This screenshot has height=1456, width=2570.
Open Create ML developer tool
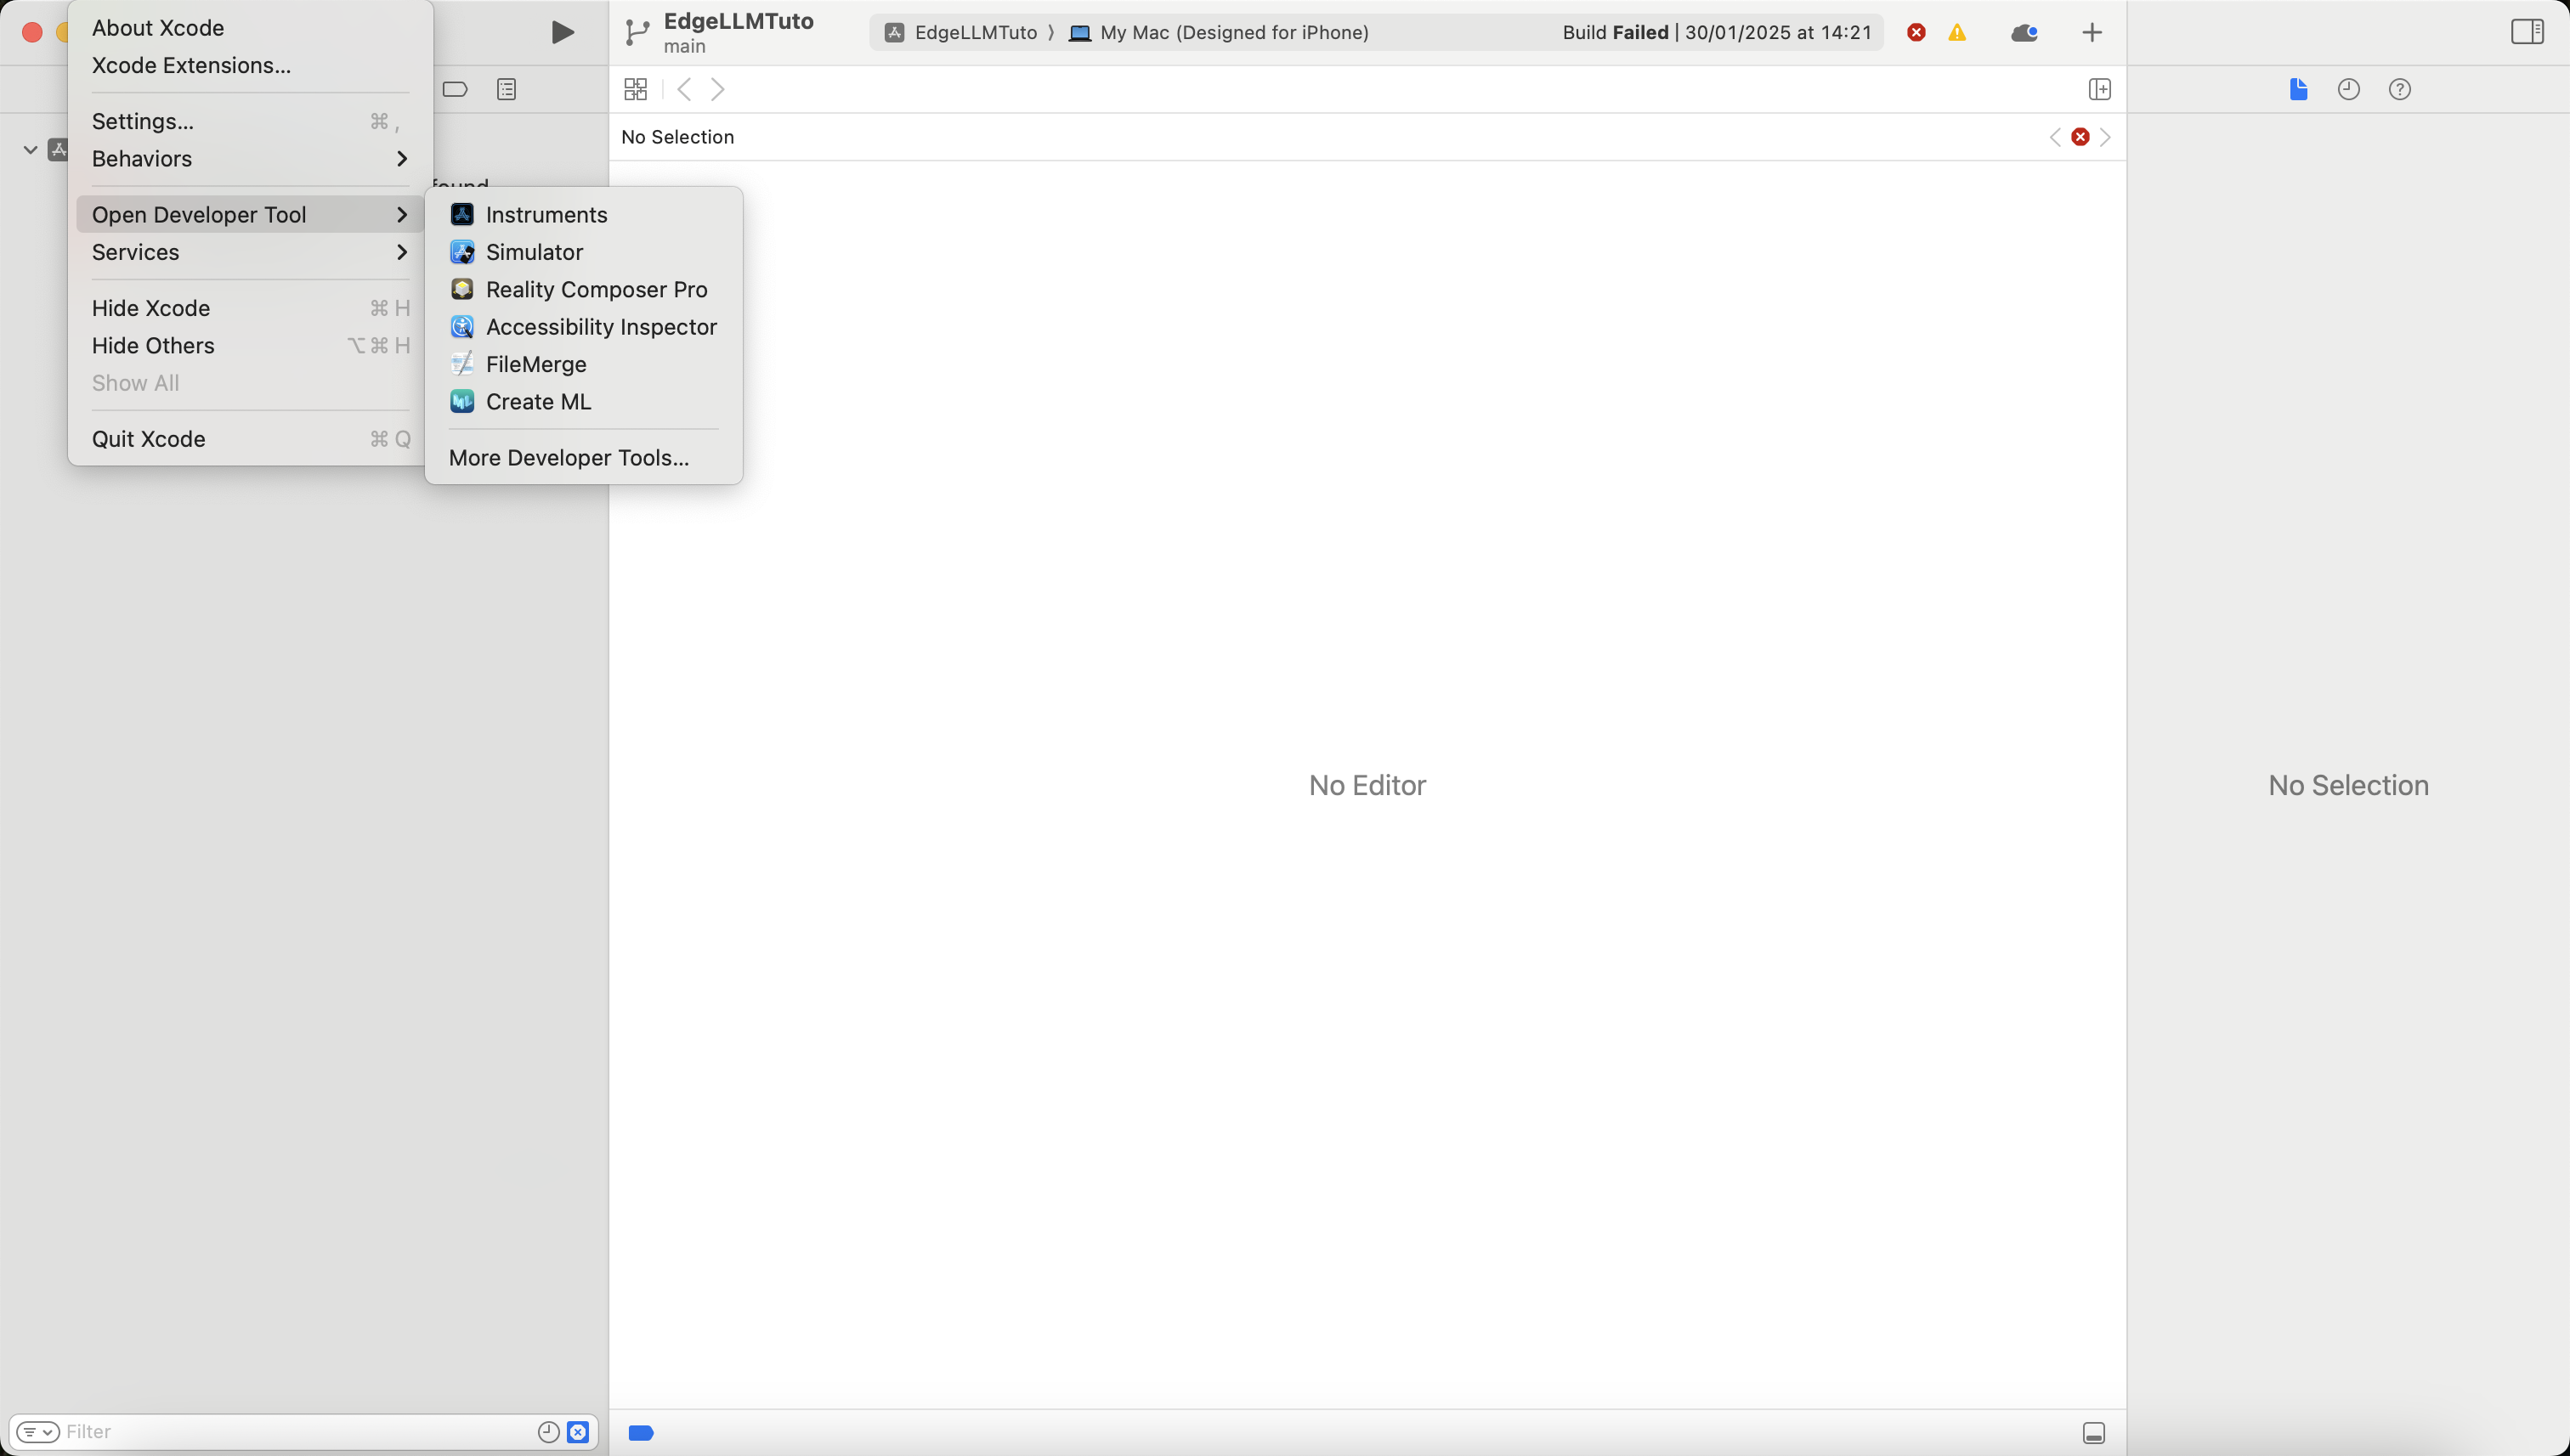tap(537, 401)
